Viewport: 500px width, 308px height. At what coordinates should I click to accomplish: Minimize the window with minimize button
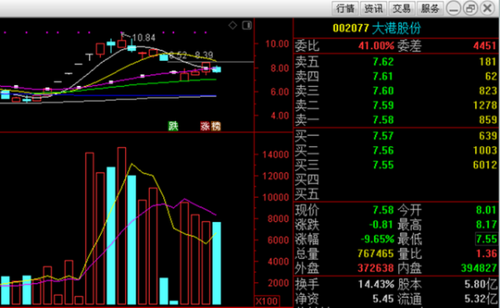pyautogui.click(x=453, y=8)
